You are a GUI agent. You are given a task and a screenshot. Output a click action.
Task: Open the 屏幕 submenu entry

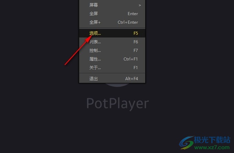[x=112, y=5]
